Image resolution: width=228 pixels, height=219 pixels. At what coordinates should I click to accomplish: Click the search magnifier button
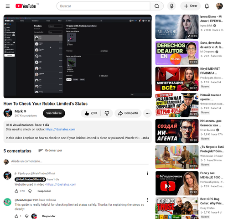[157, 6]
